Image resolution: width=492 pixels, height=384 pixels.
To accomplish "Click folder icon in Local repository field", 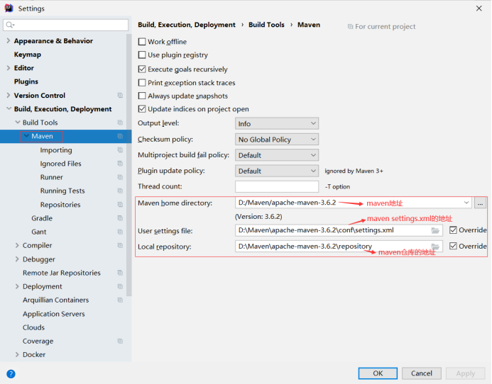I will coord(435,247).
